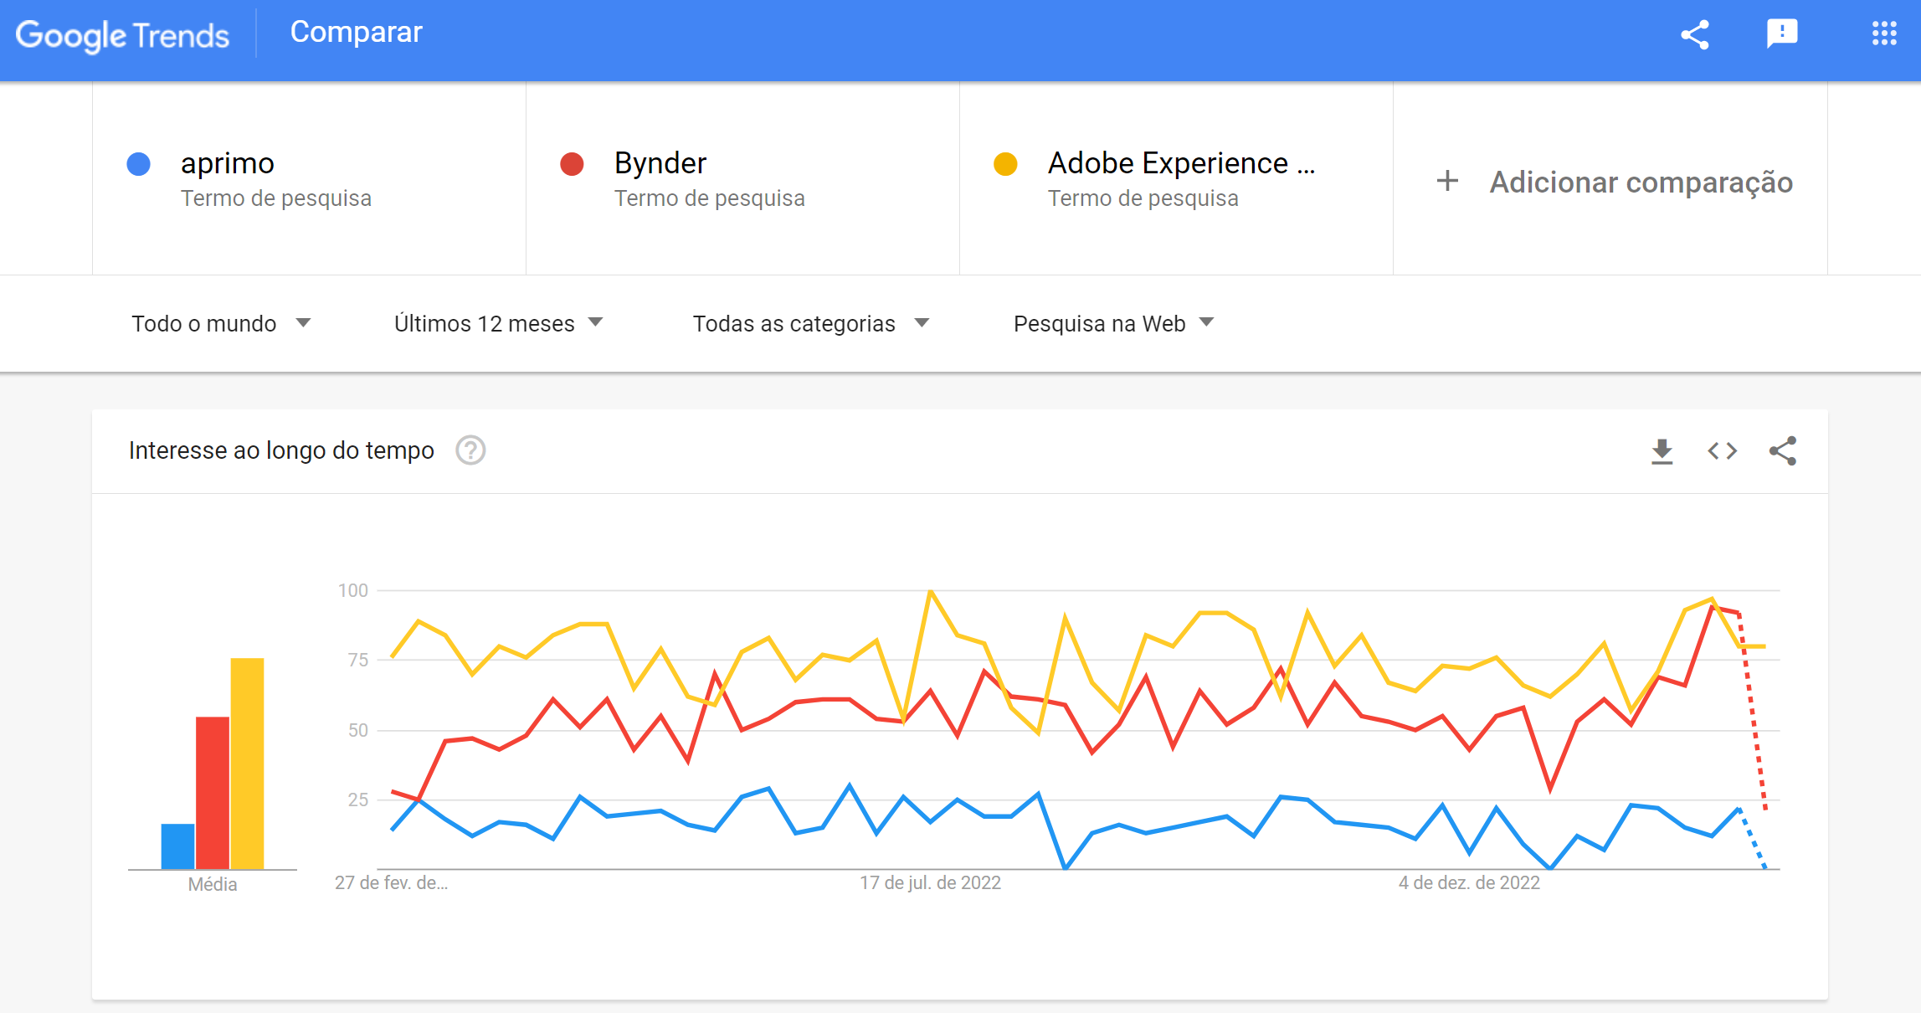Viewport: 1921px width, 1013px height.
Task: Click the Google Trends logo
Action: point(121,35)
